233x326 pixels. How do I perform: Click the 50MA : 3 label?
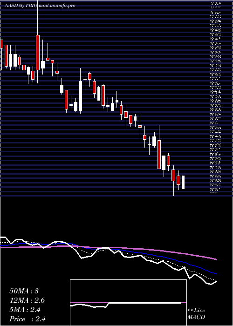pos(24,291)
